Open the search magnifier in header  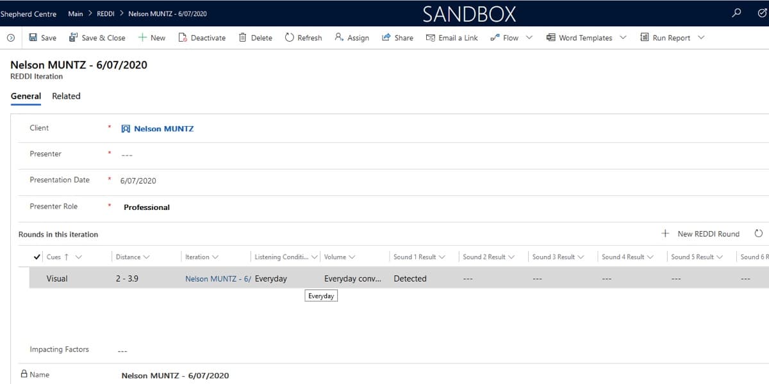click(x=736, y=13)
